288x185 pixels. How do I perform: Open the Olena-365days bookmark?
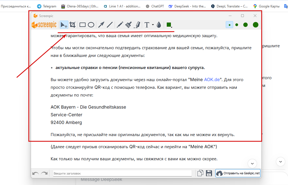80,6
